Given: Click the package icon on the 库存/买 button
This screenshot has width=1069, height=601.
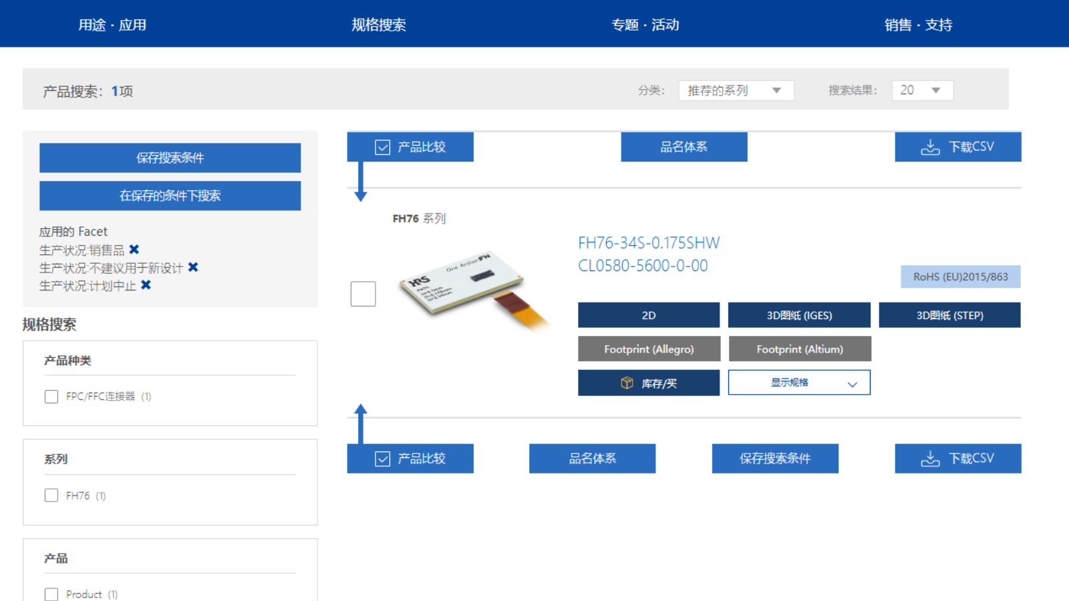Looking at the screenshot, I should (627, 383).
